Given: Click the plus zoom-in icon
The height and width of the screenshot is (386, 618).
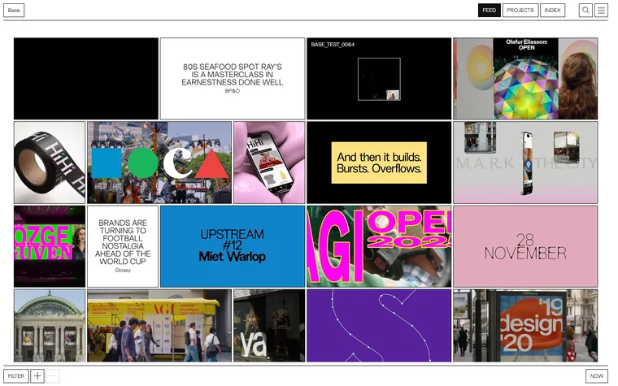Looking at the screenshot, I should pyautogui.click(x=37, y=375).
